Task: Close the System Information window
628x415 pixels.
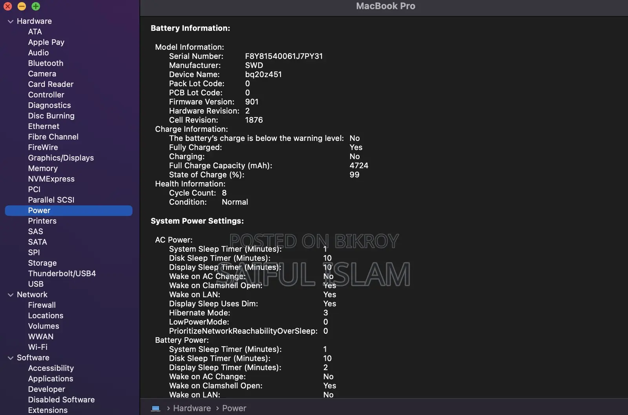Action: pyautogui.click(x=8, y=6)
